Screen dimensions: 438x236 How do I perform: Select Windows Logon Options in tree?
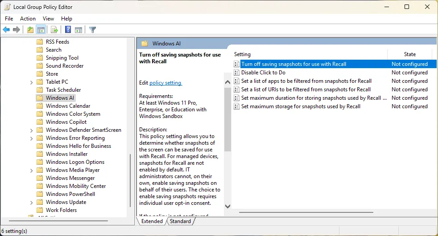point(75,162)
